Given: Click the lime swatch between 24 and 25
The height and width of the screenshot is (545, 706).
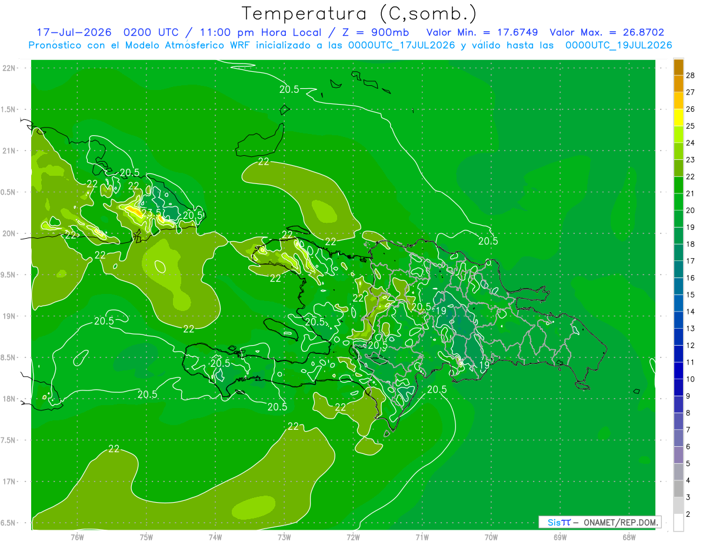Looking at the screenshot, I should [x=678, y=135].
